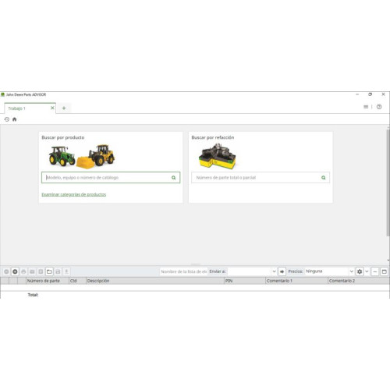This screenshot has width=390, height=390.
Task: Click the part number search magnifier icon
Action: pos(324,178)
